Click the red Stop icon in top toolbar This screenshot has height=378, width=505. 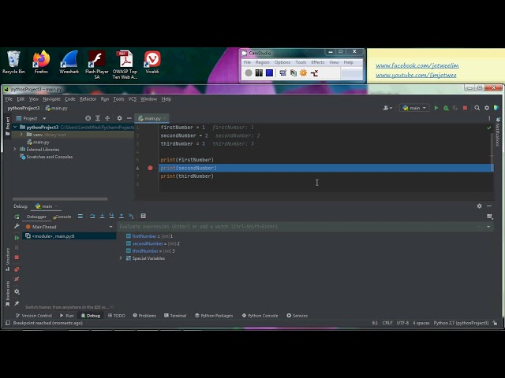click(465, 108)
